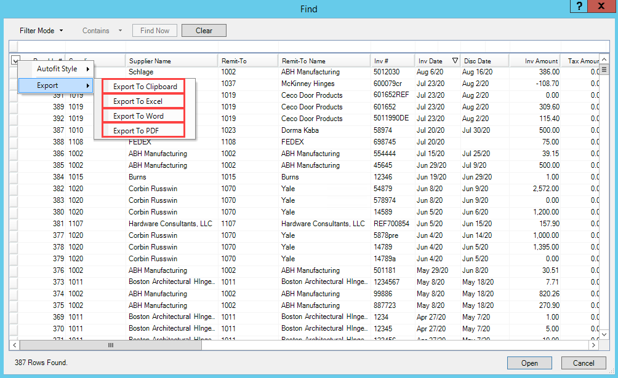Choose Export To PDF
The image size is (618, 378).
tap(143, 130)
